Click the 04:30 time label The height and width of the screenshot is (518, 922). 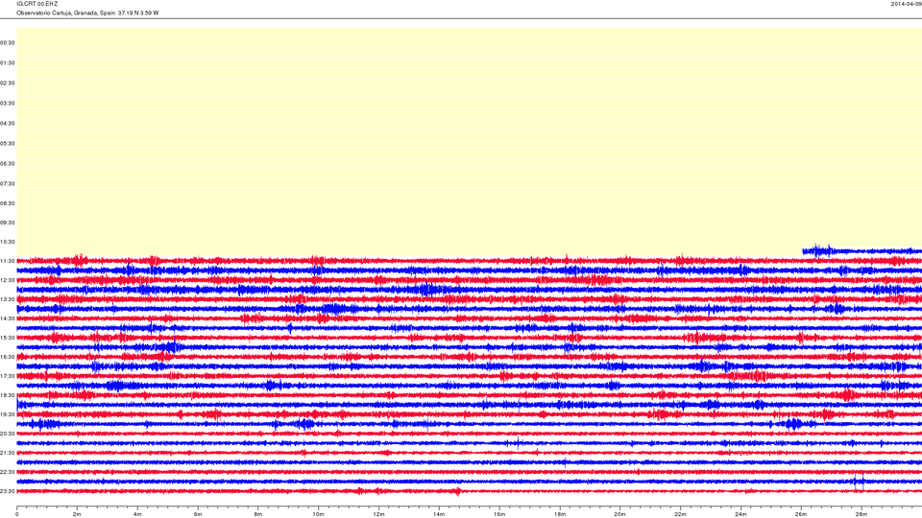pyautogui.click(x=8, y=124)
